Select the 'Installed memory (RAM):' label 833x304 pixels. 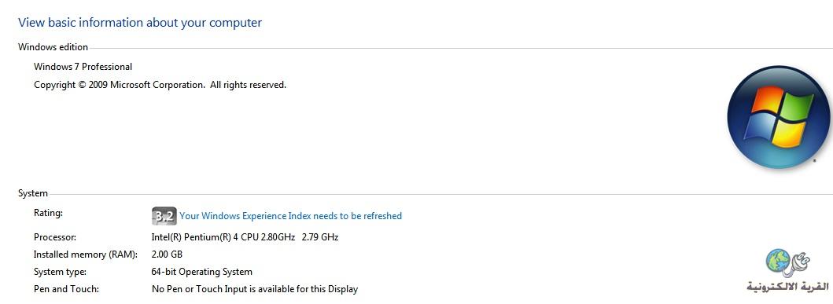(86, 255)
